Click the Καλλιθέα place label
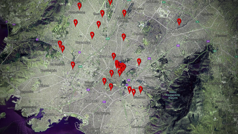Viewport: 238px width, 134px height. [91, 101]
